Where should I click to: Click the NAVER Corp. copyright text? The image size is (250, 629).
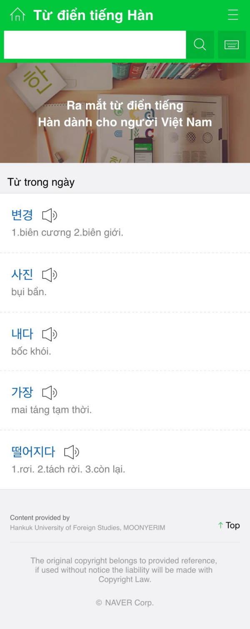coord(125,602)
